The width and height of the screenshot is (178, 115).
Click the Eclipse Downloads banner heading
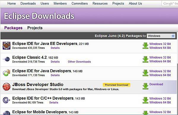click(x=39, y=16)
